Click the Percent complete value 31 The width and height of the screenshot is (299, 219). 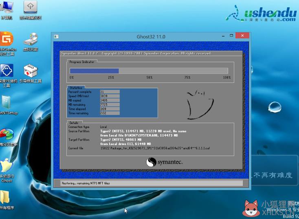[x=110, y=92]
